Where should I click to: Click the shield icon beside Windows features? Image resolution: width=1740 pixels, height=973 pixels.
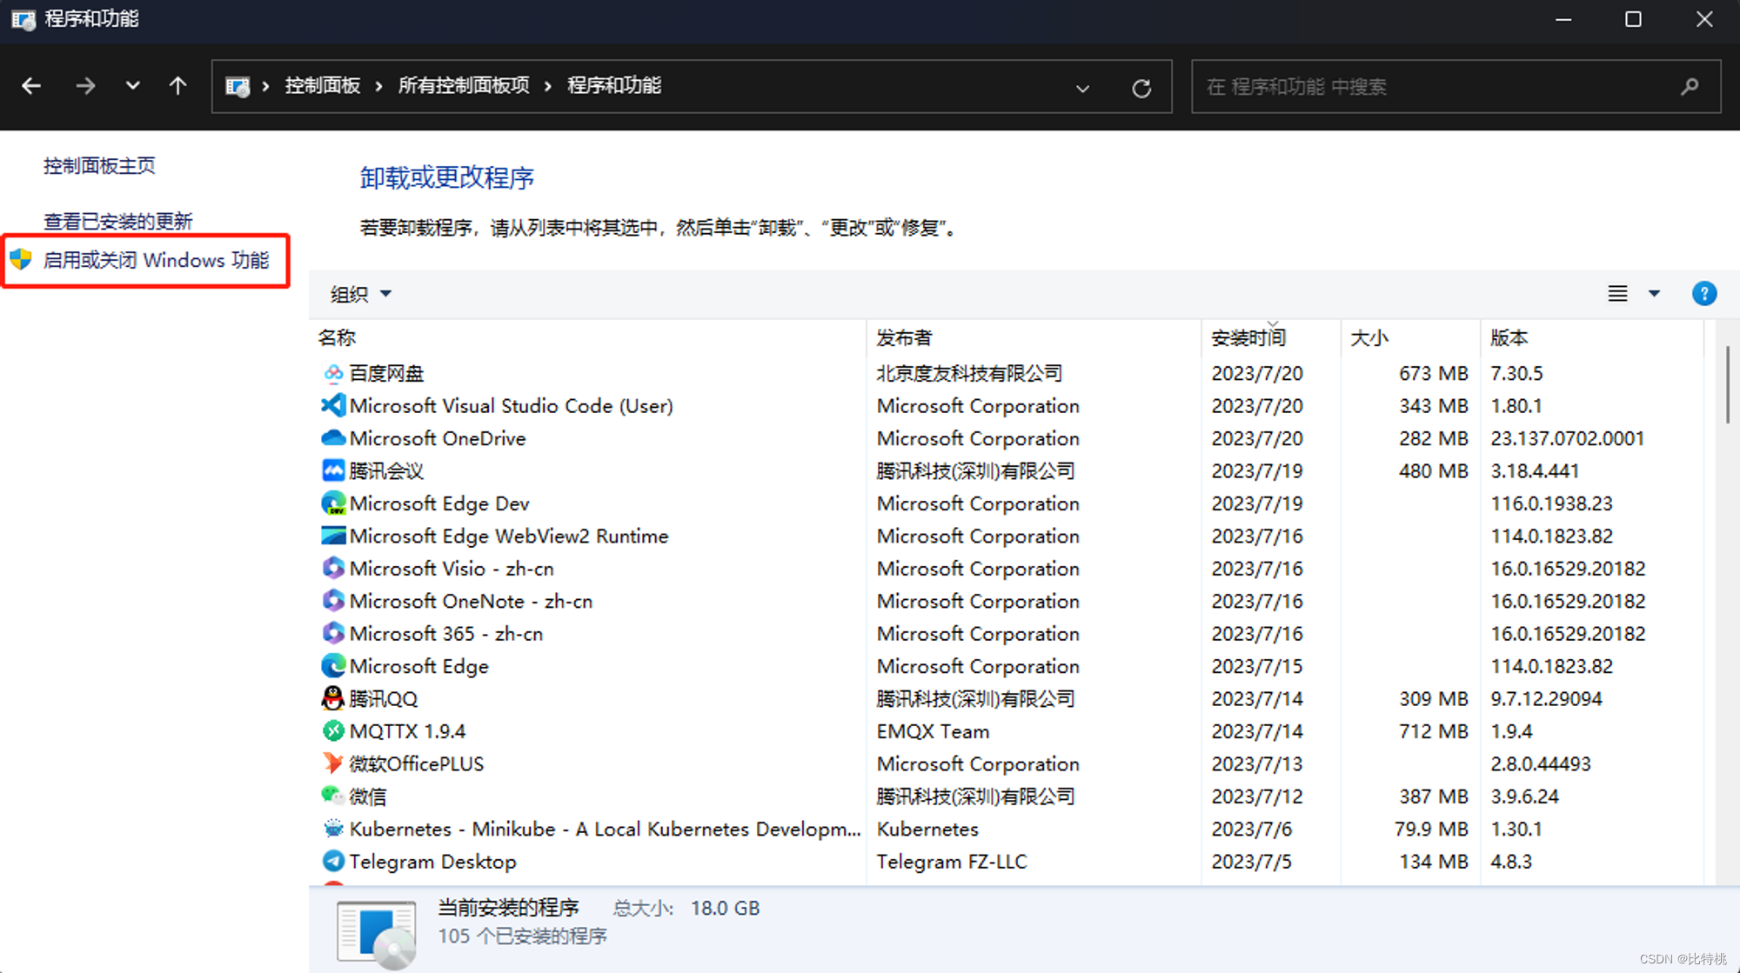click(x=21, y=259)
